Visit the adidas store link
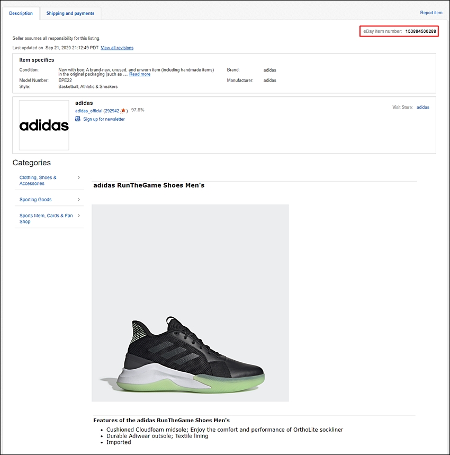 coord(423,108)
